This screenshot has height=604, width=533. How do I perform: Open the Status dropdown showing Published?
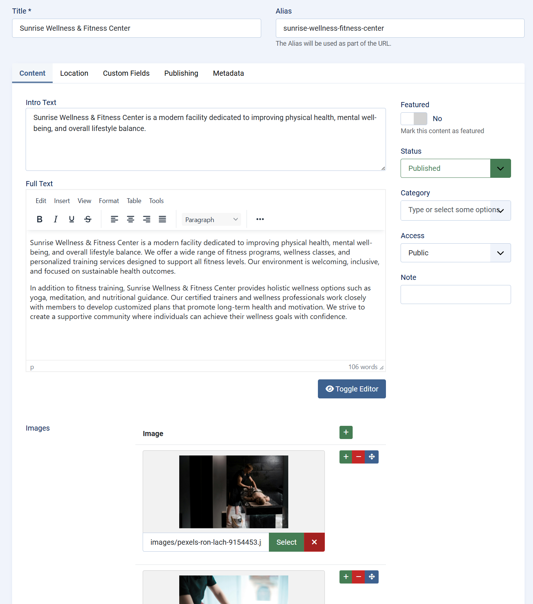point(455,168)
